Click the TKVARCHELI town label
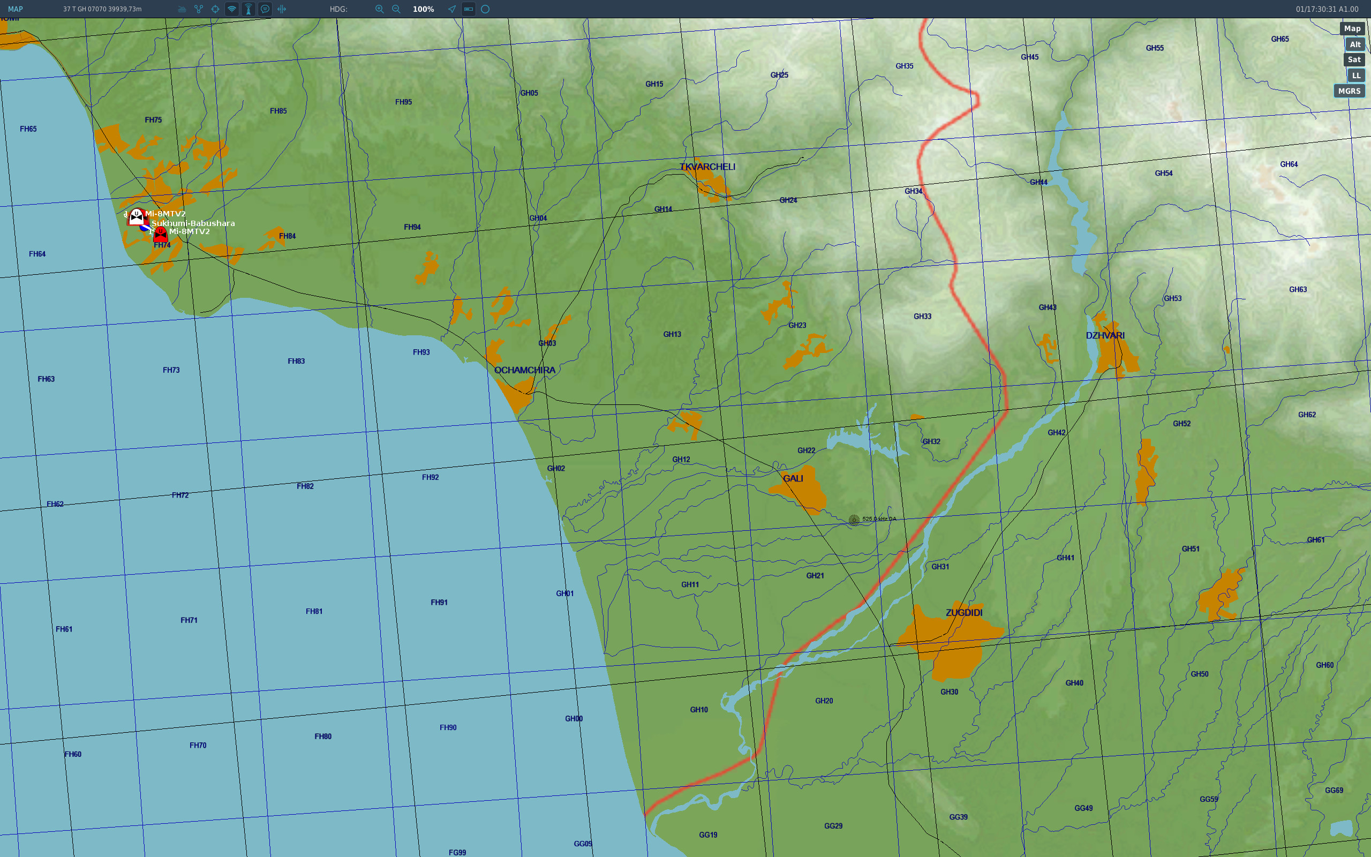The width and height of the screenshot is (1371, 857). click(707, 167)
